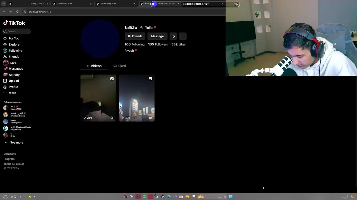This screenshot has width=357, height=200.
Task: Expand Terms & Policies footer section
Action: pos(14,164)
